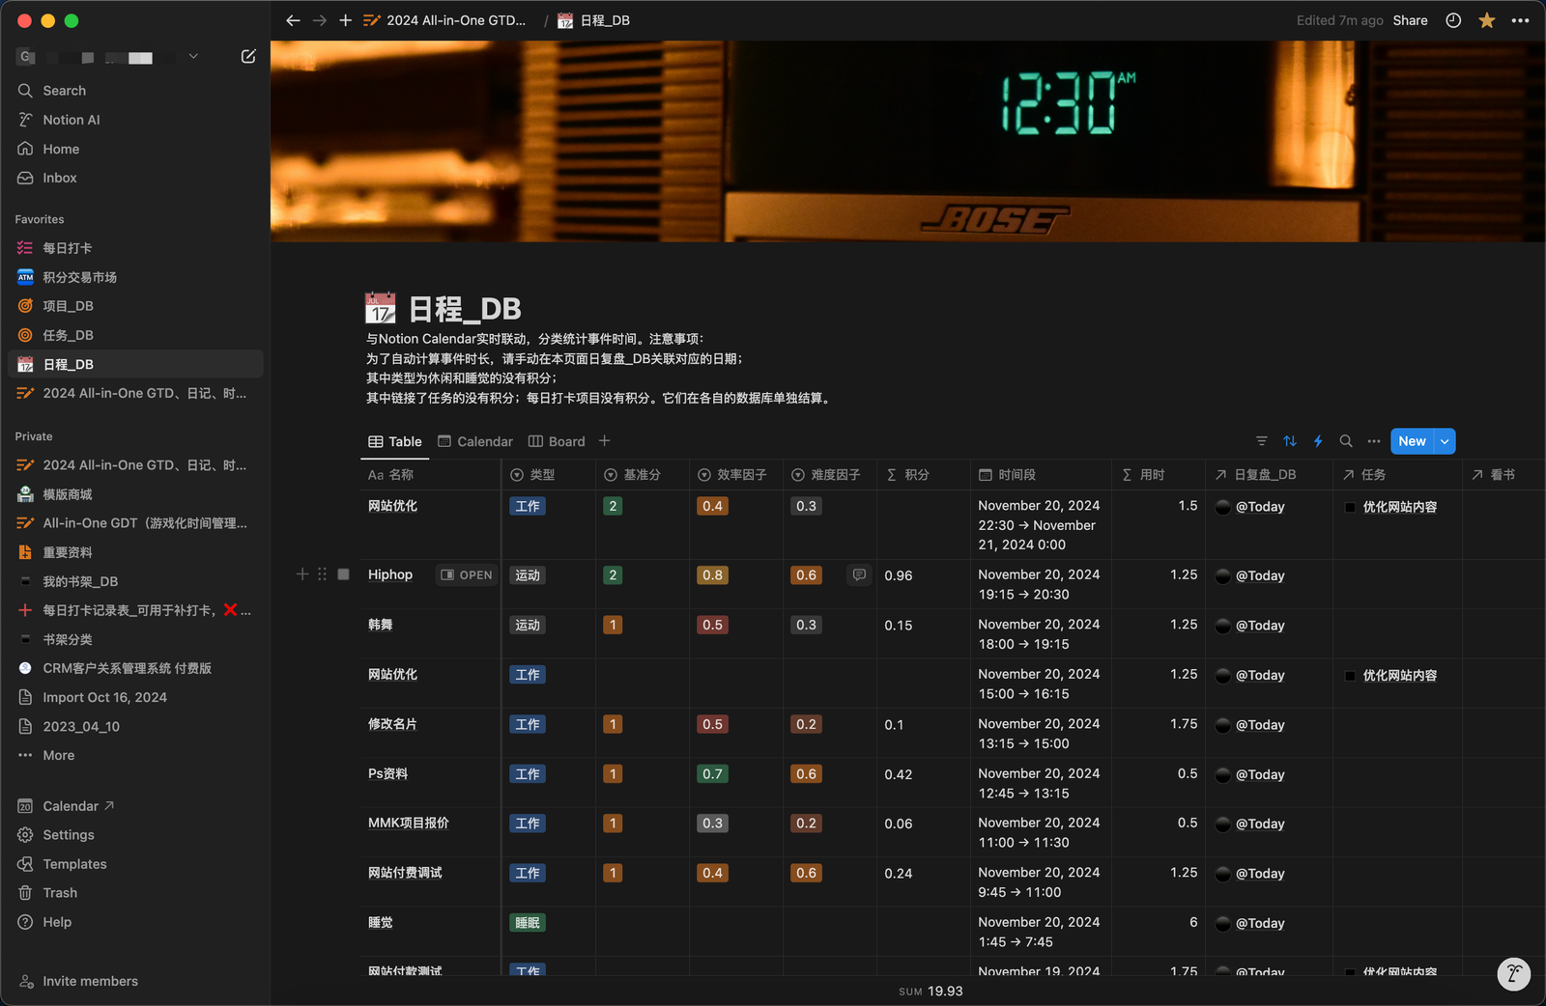
Task: Expand More items in Private sidebar
Action: 58,755
